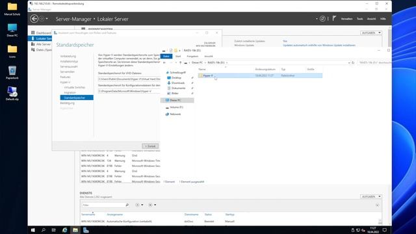Sort by Änderungsdatum column in Explorer

[x=265, y=70]
